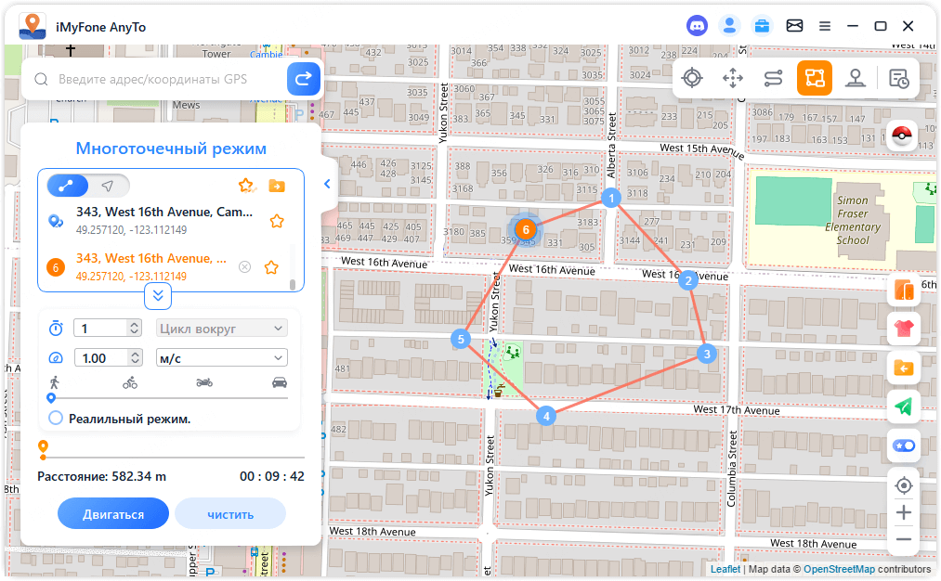Open the м/с speed unit dropdown

point(221,358)
